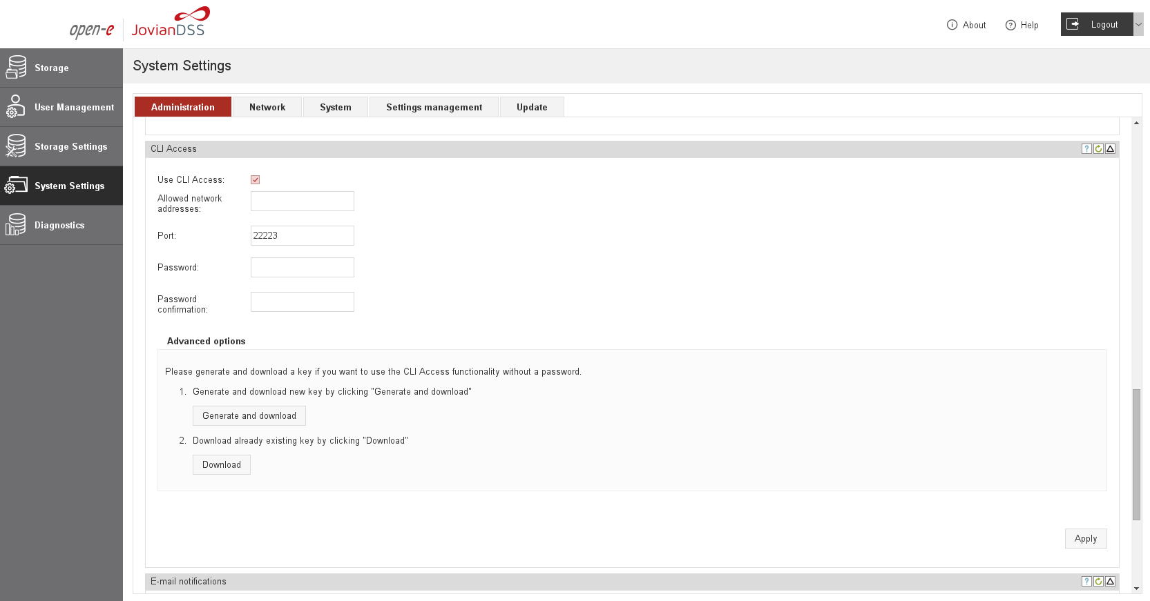Switch to the Network tab
Screen dimensions: 1150x601
[267, 107]
